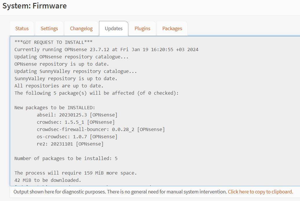Select the crowdsec-firewall-bouncer line

click(101, 129)
